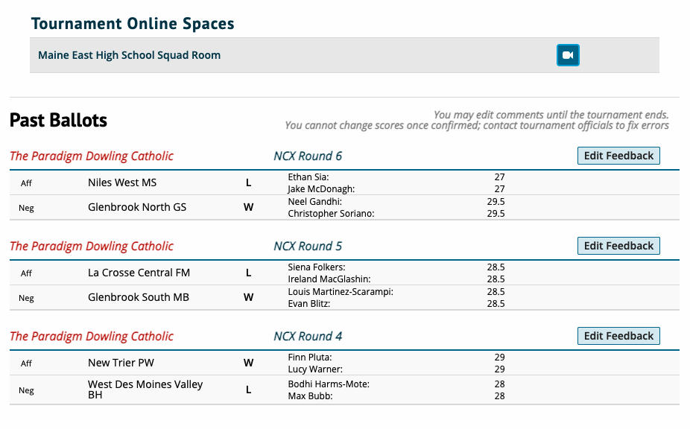This screenshot has width=690, height=429.
Task: Click the Tournament Online Spaces heading
Action: [x=133, y=24]
